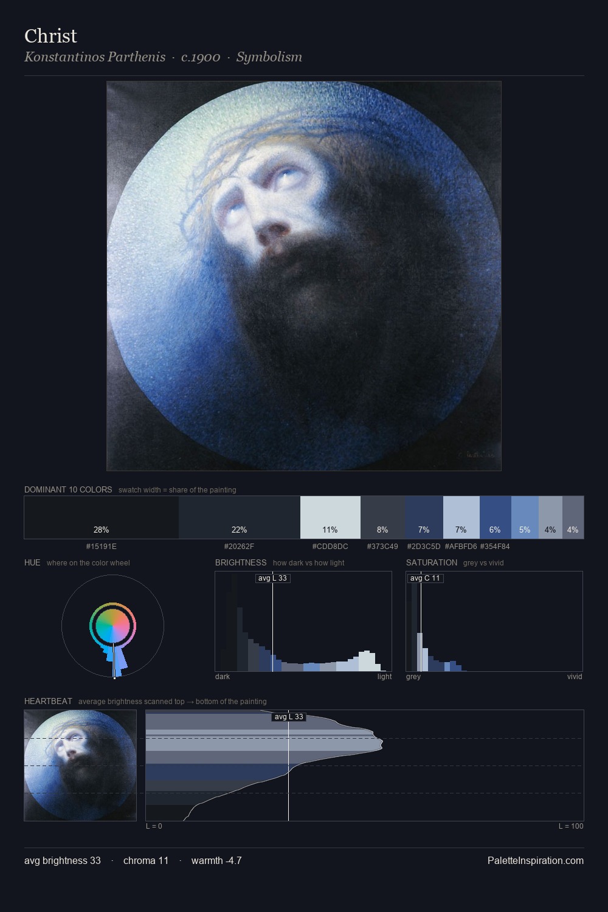Click the '#2D3C5D' hex code text
The width and height of the screenshot is (608, 912).
click(424, 547)
